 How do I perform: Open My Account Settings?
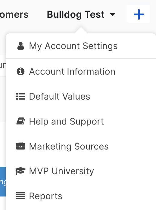81,46
